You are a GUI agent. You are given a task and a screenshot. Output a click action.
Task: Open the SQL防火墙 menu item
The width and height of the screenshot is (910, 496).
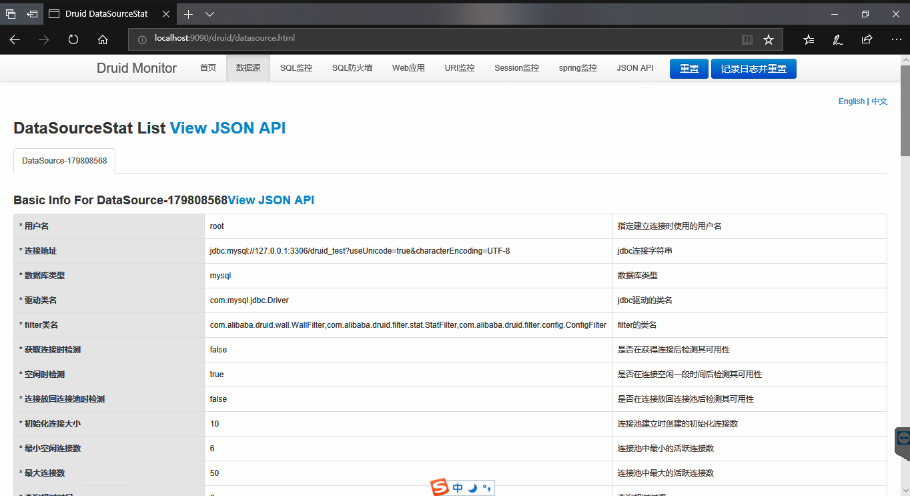pos(352,68)
